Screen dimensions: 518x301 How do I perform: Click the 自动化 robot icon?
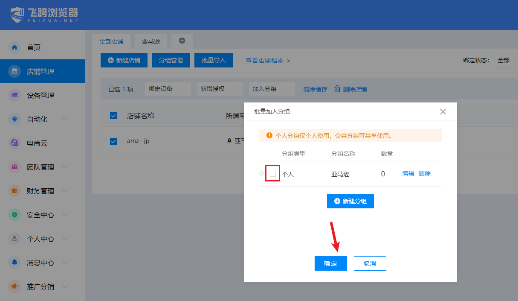click(x=14, y=119)
